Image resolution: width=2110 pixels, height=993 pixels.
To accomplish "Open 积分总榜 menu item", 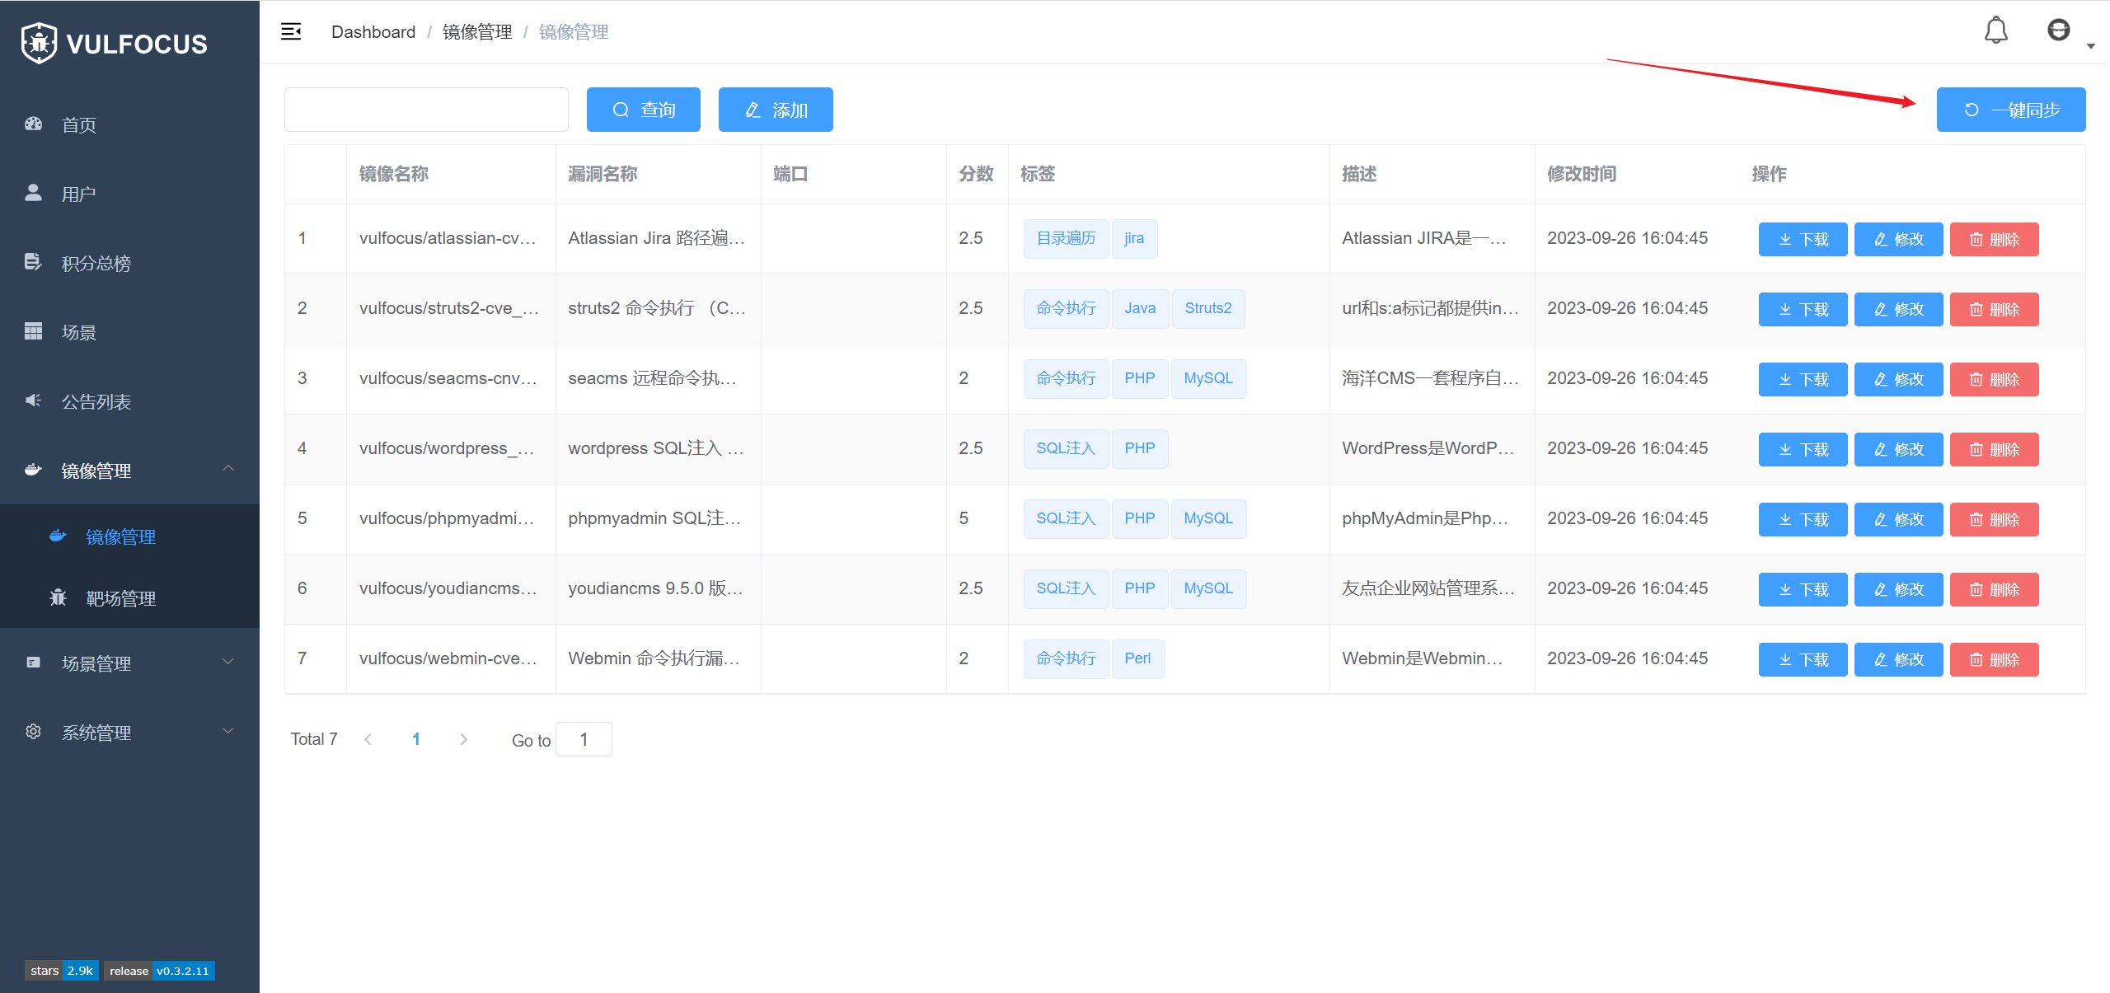I will [x=96, y=264].
